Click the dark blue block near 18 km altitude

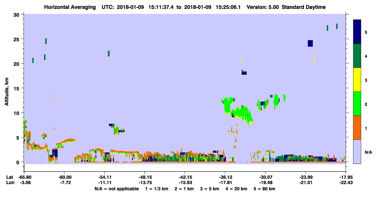(244, 73)
